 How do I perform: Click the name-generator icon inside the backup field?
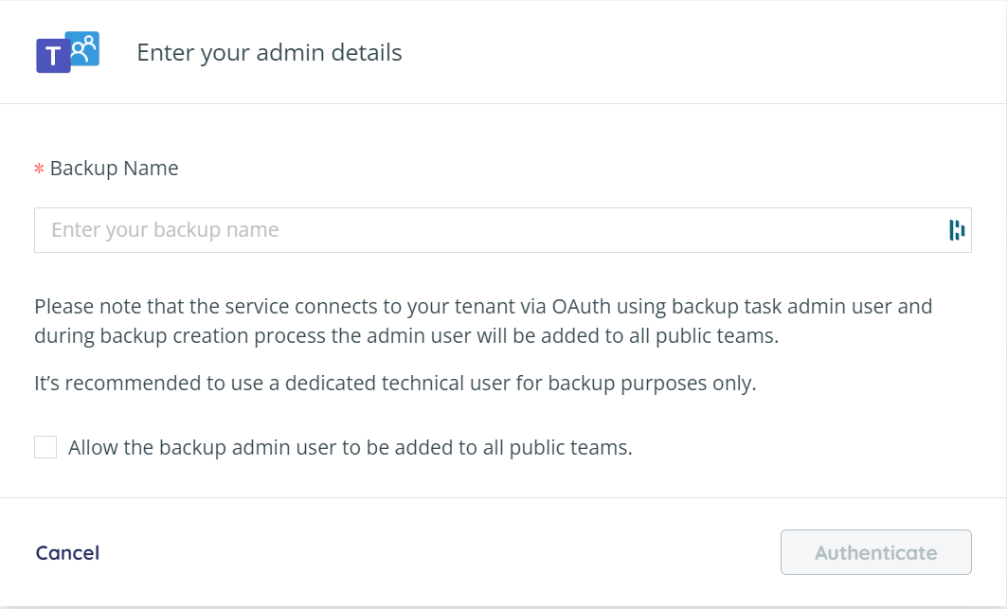pyautogui.click(x=959, y=229)
